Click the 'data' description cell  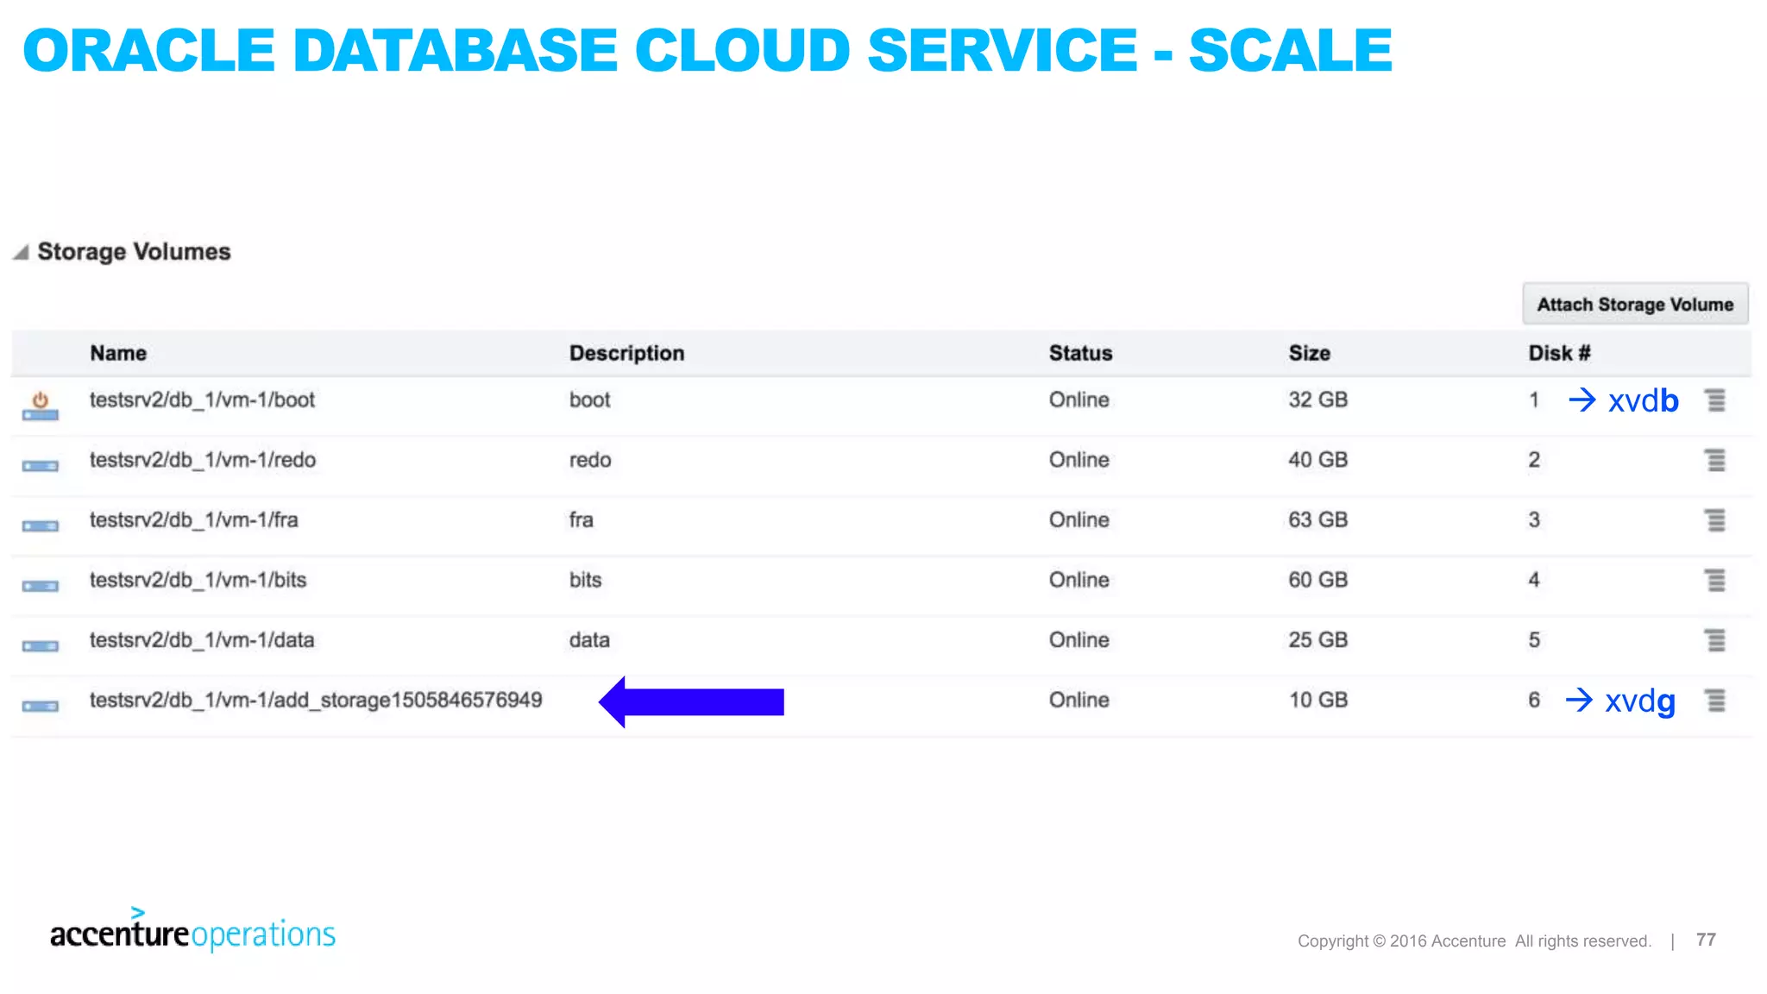(x=589, y=640)
